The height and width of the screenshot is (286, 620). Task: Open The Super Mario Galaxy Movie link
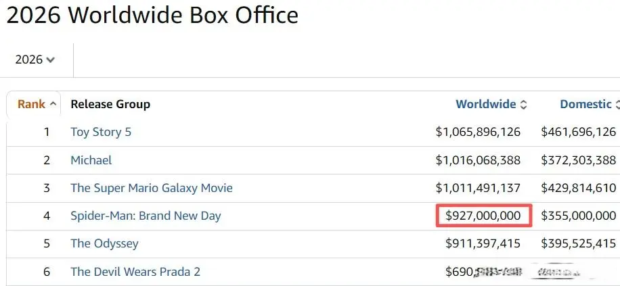(152, 188)
